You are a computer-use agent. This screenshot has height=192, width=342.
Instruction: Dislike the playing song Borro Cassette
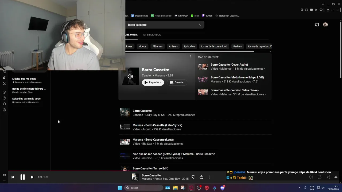coord(193,177)
